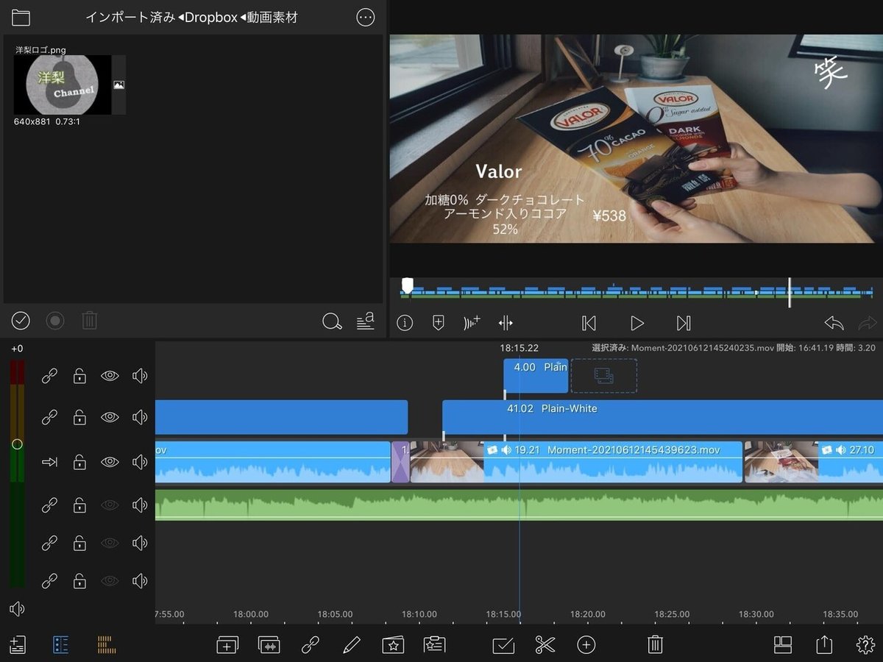Navigate to インポート済み in the breadcrumb
The width and height of the screenshot is (883, 662).
coord(130,18)
